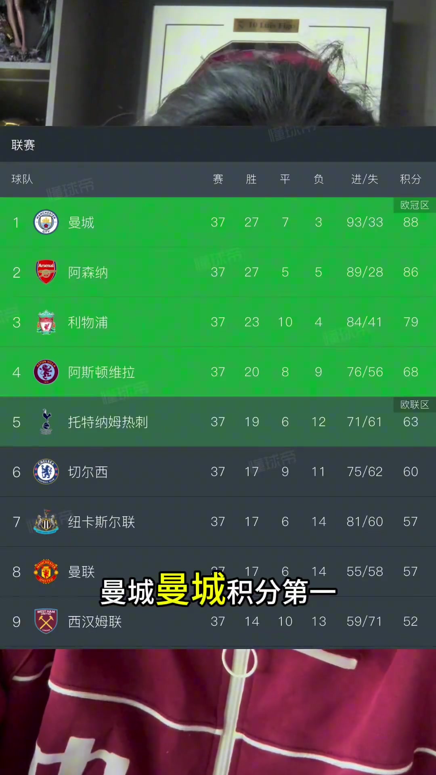This screenshot has height=775, width=436.
Task: Tap the Arsenal club crest
Action: tap(46, 272)
